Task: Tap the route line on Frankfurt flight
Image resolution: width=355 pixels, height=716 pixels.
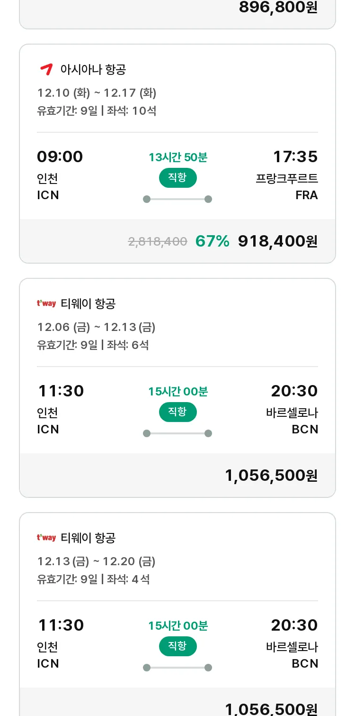Action: tap(177, 199)
